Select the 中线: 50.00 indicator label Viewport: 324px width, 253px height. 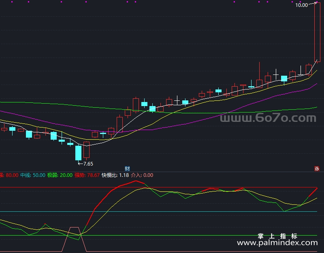tap(33, 175)
